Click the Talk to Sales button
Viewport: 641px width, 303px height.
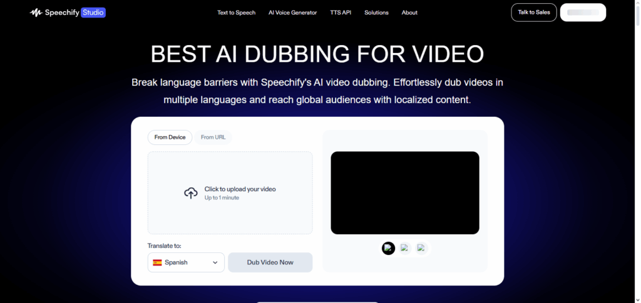pyautogui.click(x=534, y=12)
